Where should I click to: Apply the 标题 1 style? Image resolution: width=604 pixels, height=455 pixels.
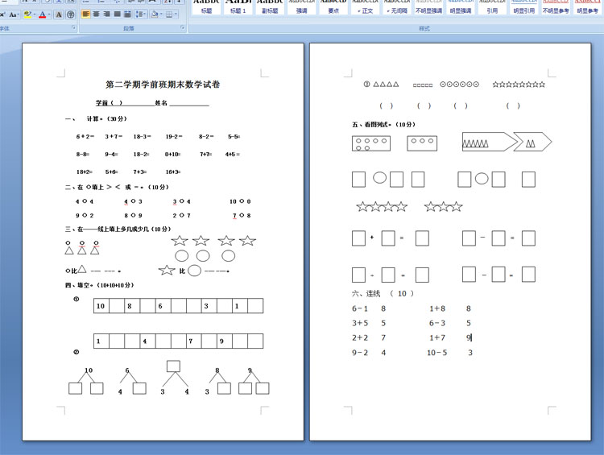point(238,7)
